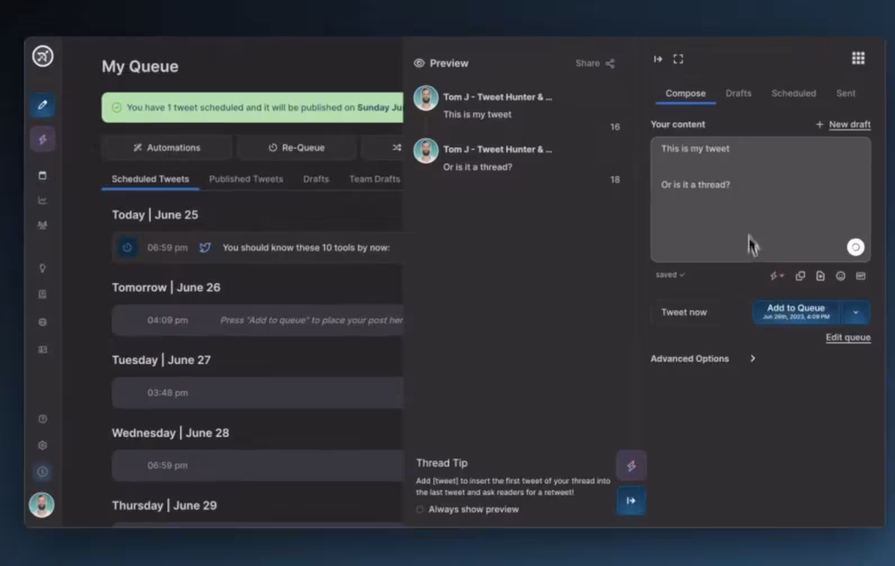Open the apps grid icon
The height and width of the screenshot is (566, 895).
pos(858,58)
